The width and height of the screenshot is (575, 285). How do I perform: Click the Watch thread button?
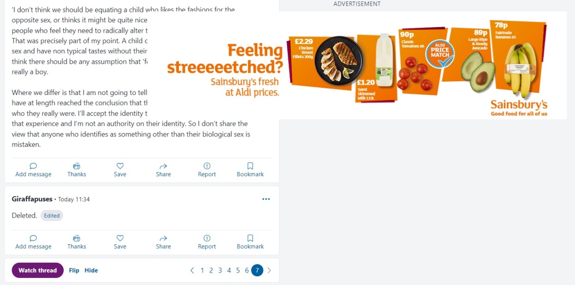[x=38, y=270]
